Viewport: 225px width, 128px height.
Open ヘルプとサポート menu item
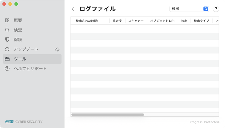[x=30, y=68]
